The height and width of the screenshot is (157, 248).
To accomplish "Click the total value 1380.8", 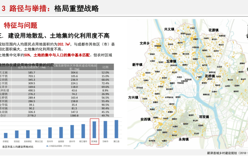I will tap(74, 116).
